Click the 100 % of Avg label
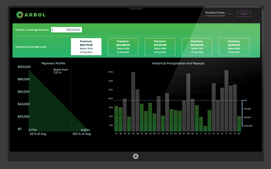The image size is (271, 169). coord(81,134)
